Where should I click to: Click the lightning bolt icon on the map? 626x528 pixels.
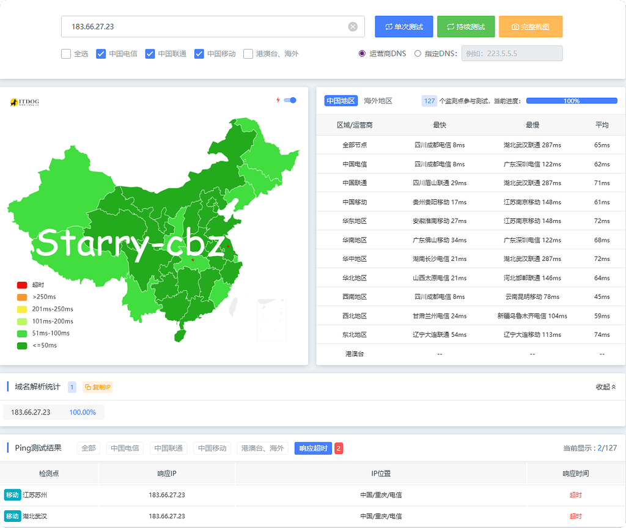click(279, 100)
